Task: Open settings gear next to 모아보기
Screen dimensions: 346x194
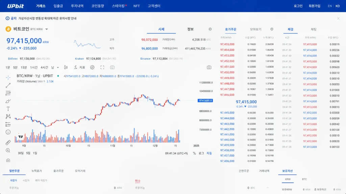Action: coord(272,29)
